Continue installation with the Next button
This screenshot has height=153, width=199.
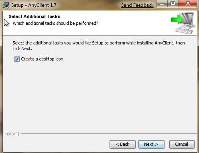[151, 144]
